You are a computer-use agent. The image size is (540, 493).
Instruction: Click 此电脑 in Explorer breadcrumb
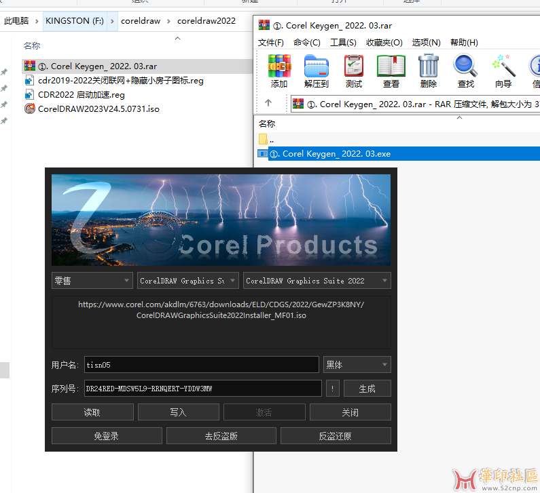pyautogui.click(x=16, y=21)
